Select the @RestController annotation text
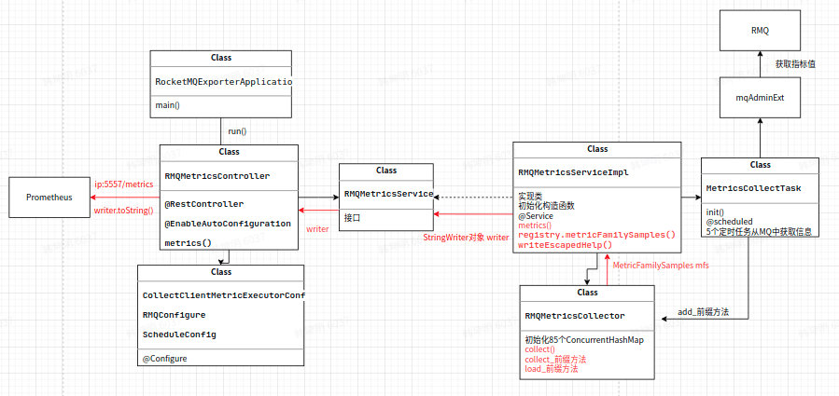 [x=204, y=204]
